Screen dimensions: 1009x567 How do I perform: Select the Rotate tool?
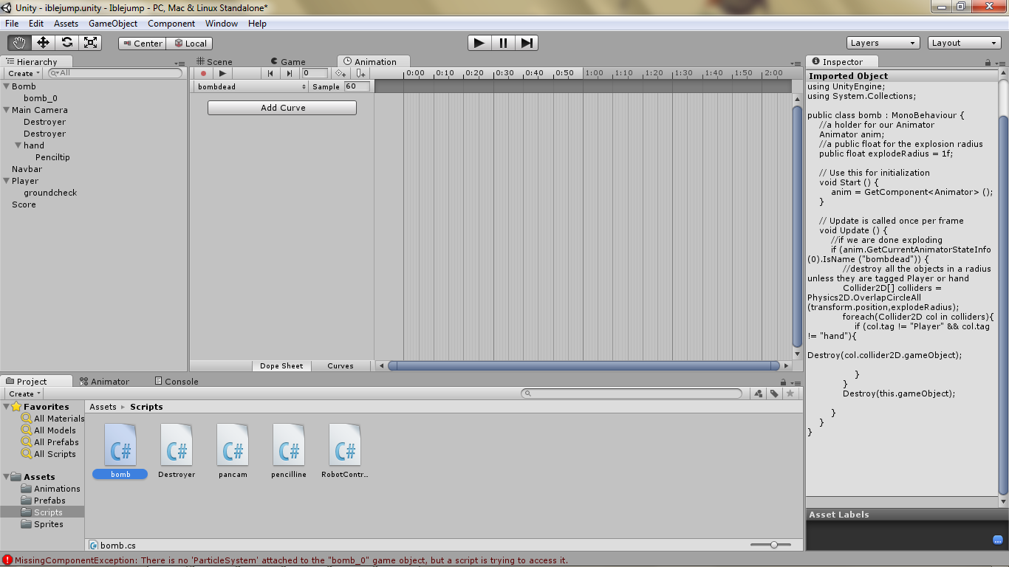click(66, 43)
